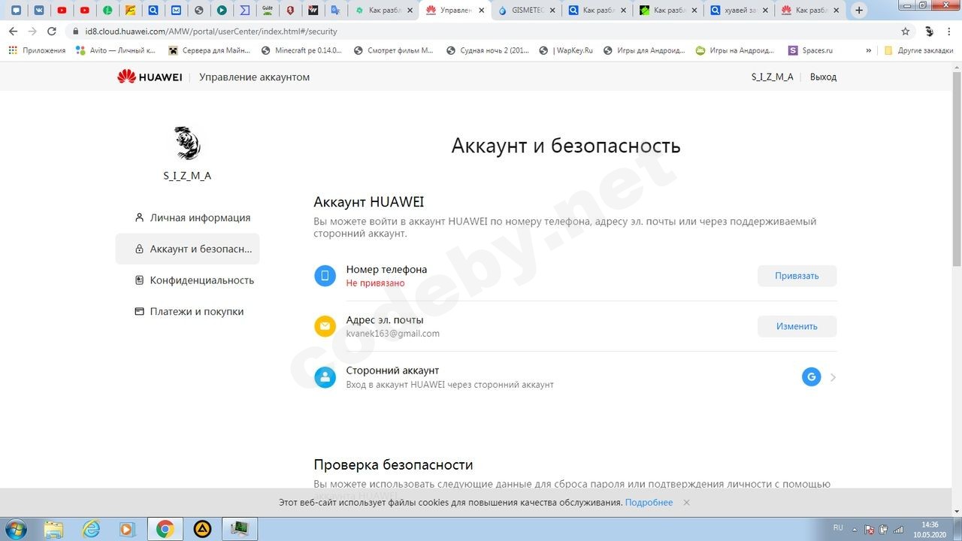
Task: Open a new browser tab
Action: [859, 11]
